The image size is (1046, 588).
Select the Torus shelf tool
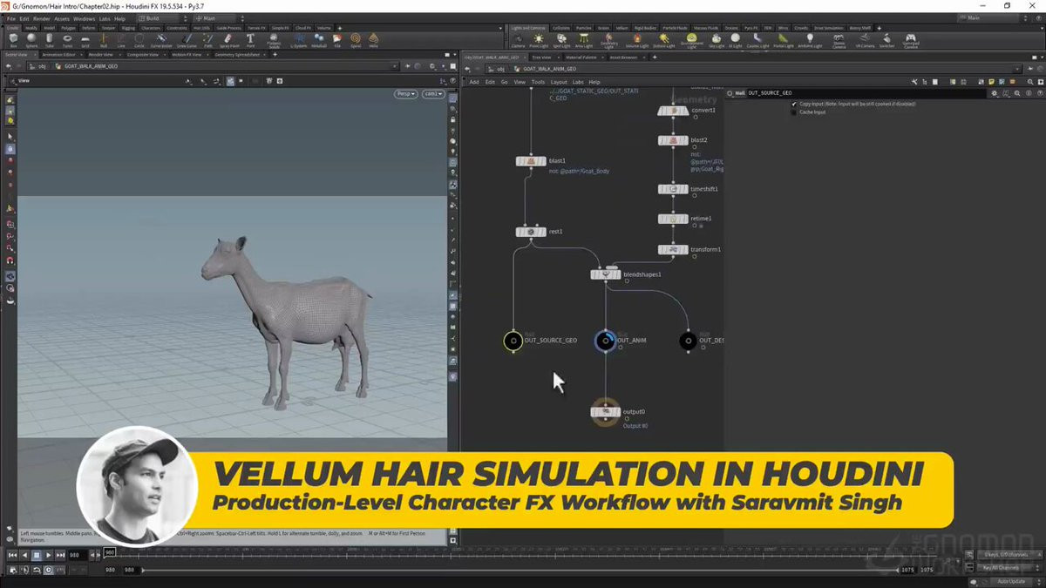tap(67, 40)
